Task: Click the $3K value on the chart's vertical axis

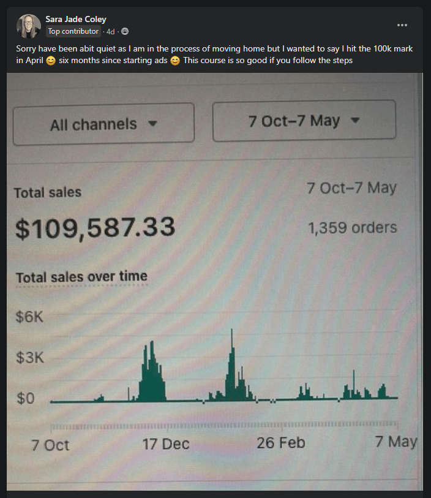Action: 30,358
